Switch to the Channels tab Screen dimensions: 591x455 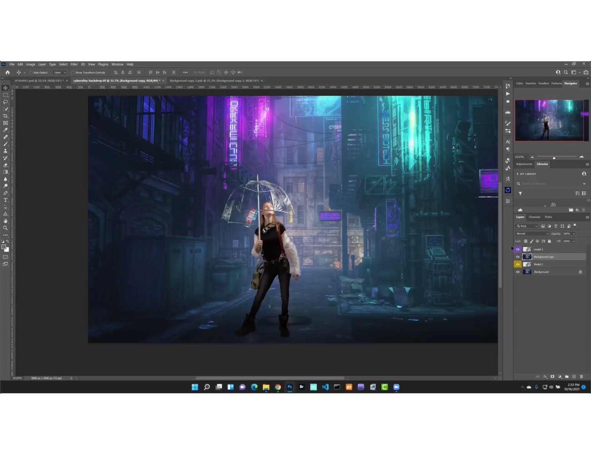(535, 217)
